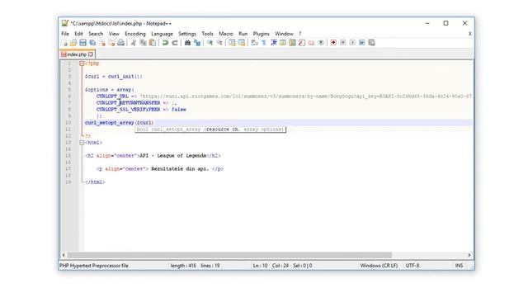Toggle Show All Characters pilcrow icon
Image resolution: width=528 pixels, height=297 pixels.
coord(264,43)
